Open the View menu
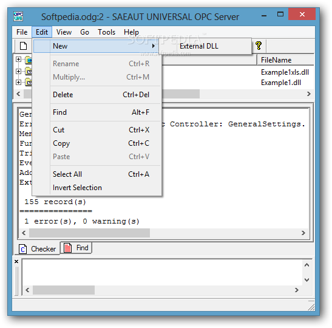The width and height of the screenshot is (332, 328). pyautogui.click(x=64, y=32)
